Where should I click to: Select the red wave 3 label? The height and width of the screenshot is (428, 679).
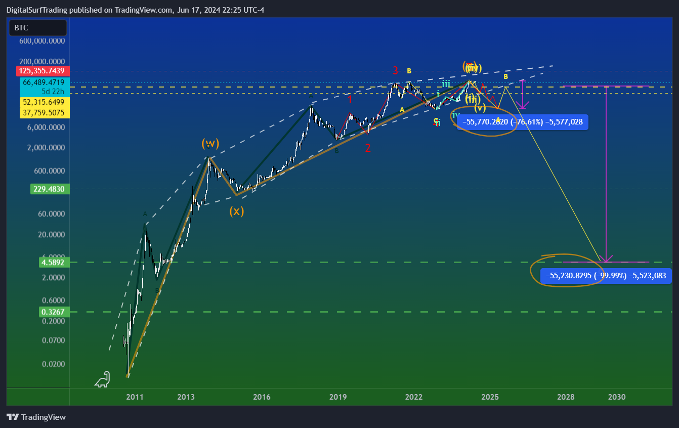click(395, 71)
